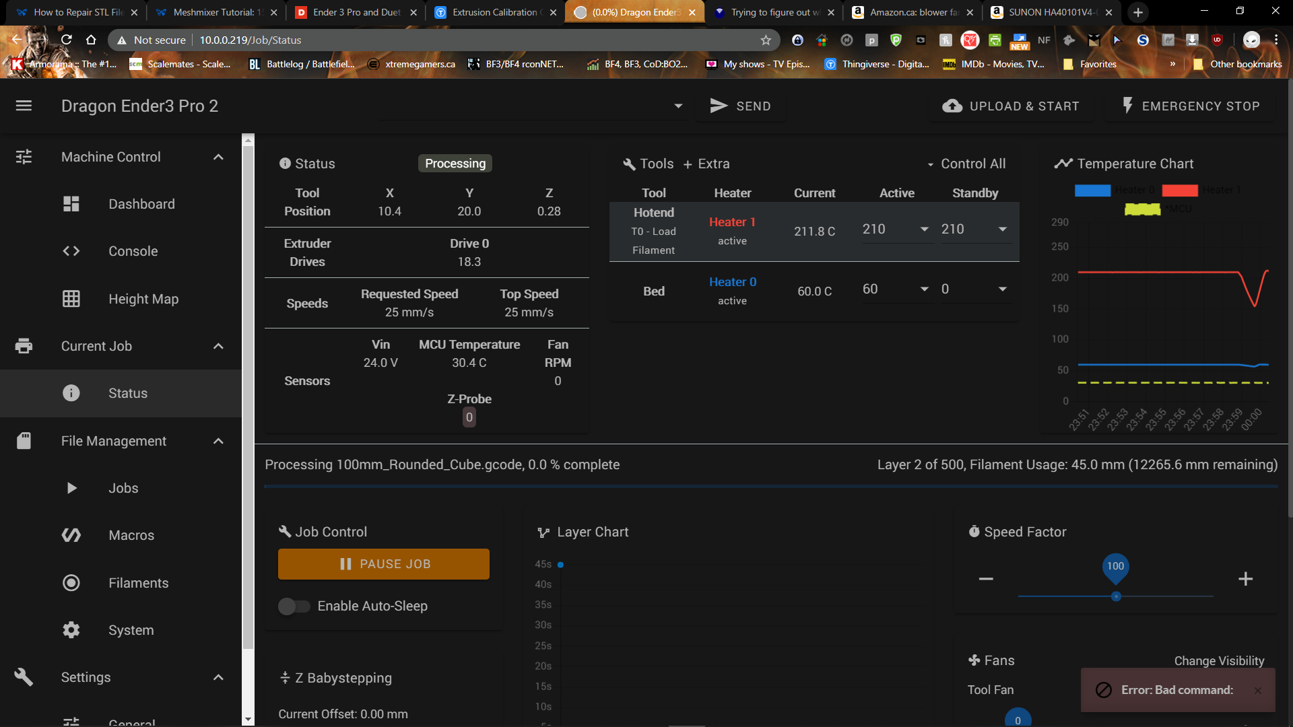The width and height of the screenshot is (1293, 727).
Task: Dismiss the Bad command error notification
Action: pyautogui.click(x=1257, y=690)
